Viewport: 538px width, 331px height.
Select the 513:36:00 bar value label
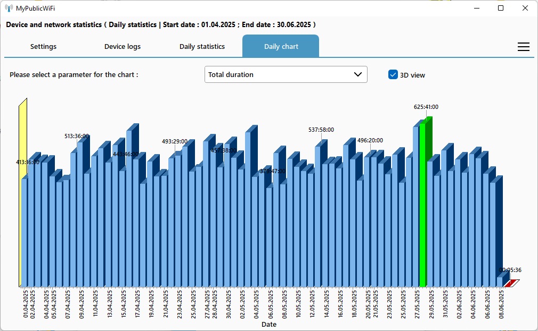77,136
